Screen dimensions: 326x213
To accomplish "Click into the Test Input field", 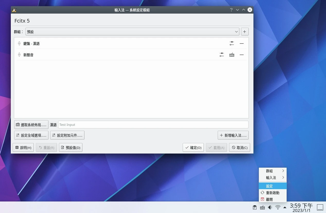I will pyautogui.click(x=153, y=125).
